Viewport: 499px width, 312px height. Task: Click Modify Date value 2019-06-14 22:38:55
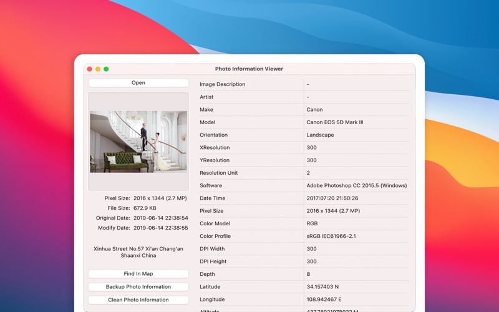pos(160,228)
